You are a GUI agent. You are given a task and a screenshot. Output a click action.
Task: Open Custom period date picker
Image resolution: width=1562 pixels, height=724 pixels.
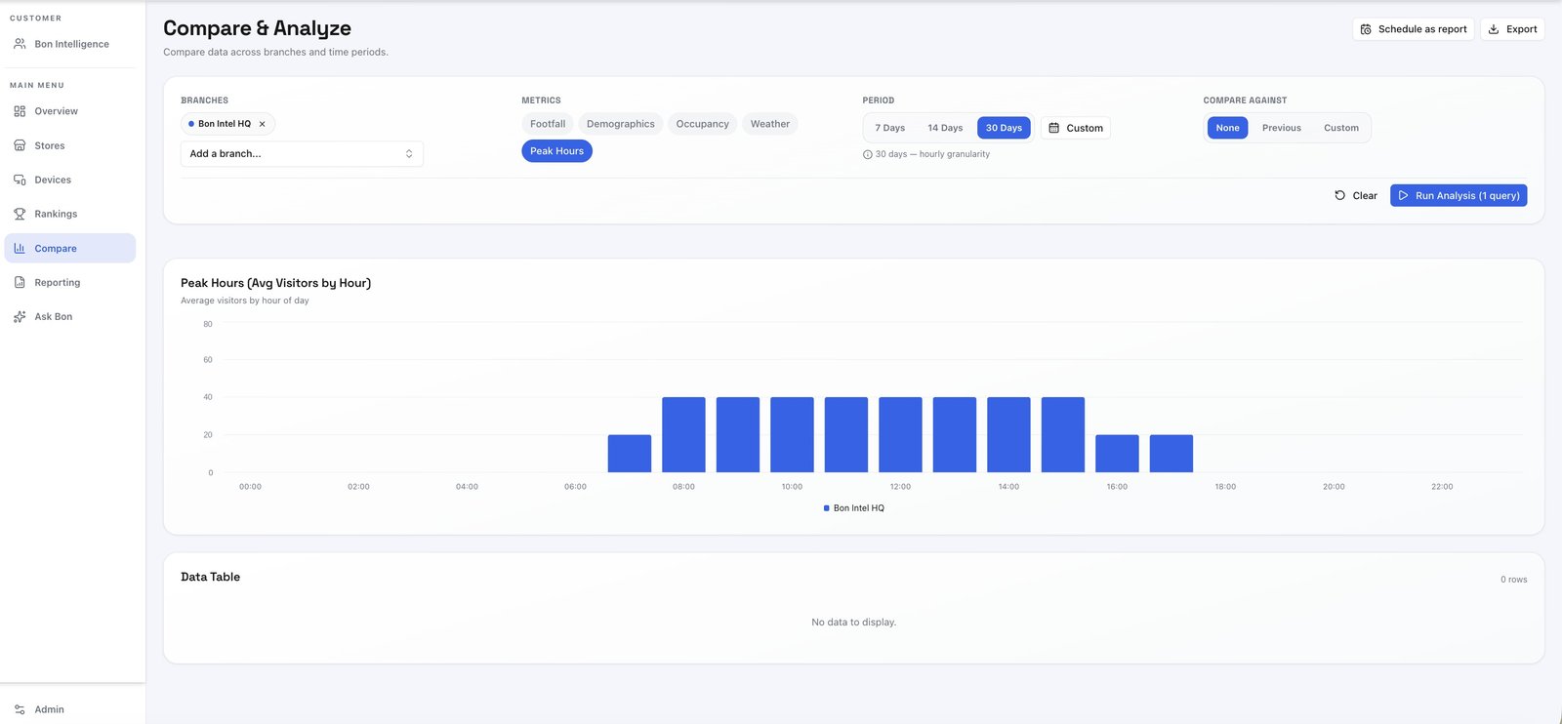click(1075, 128)
